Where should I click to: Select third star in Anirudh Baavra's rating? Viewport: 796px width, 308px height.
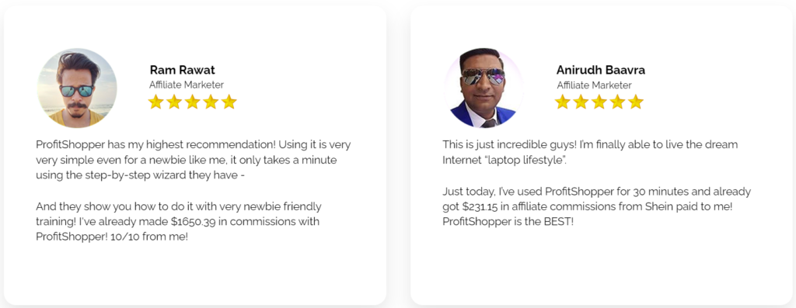pos(599,102)
